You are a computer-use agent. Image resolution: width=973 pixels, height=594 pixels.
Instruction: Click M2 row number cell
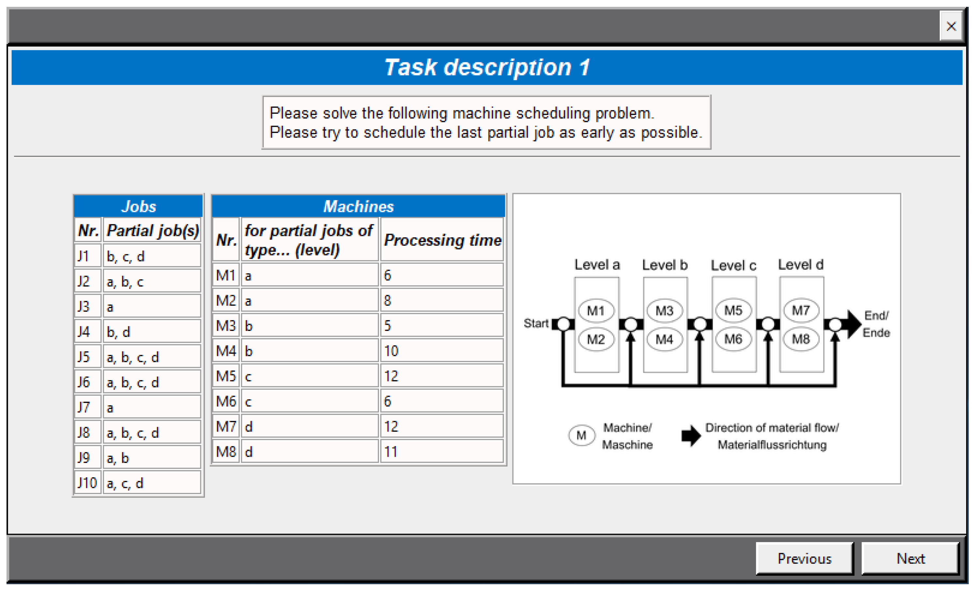tap(226, 300)
